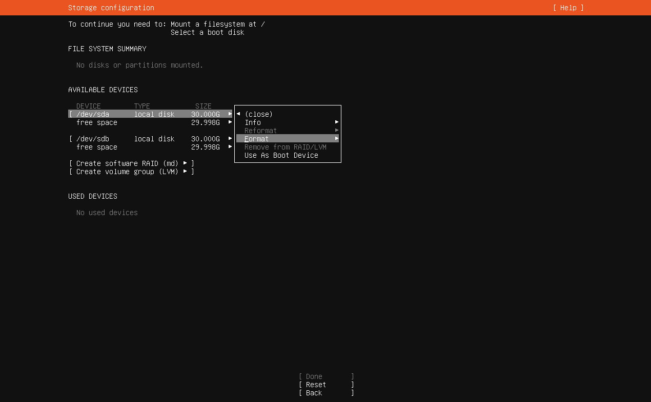The image size is (651, 402).
Task: Open the /dev/sdb disk row
Action: [x=93, y=139]
